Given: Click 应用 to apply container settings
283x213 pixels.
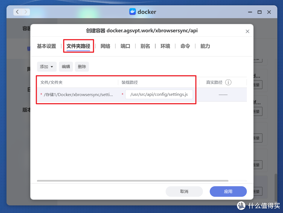Looking at the screenshot, I should pos(228,191).
